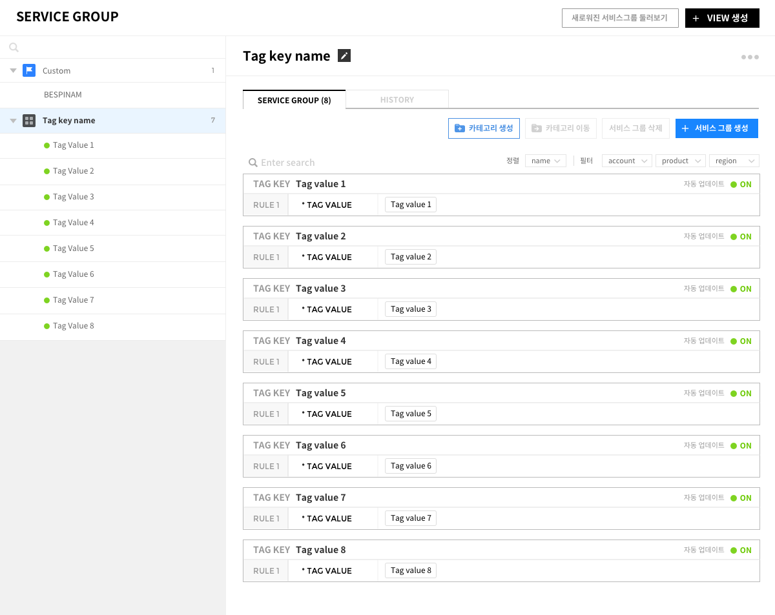
Task: Open the name sort dropdown
Action: pos(546,161)
